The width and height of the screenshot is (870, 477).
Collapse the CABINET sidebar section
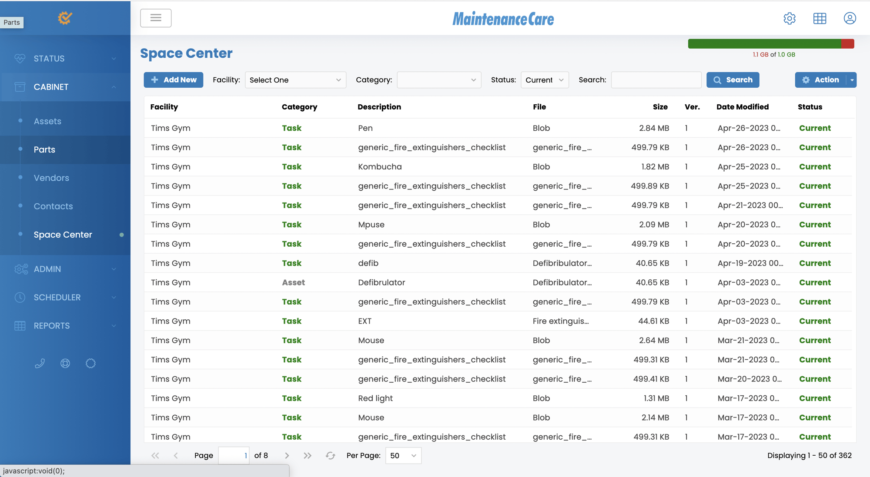point(65,86)
